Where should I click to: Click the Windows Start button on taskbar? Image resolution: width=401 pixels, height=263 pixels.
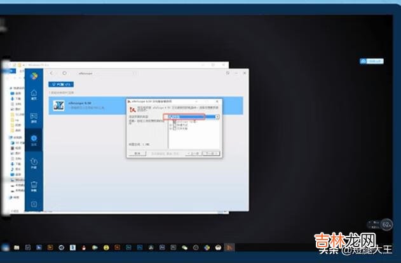[5, 246]
